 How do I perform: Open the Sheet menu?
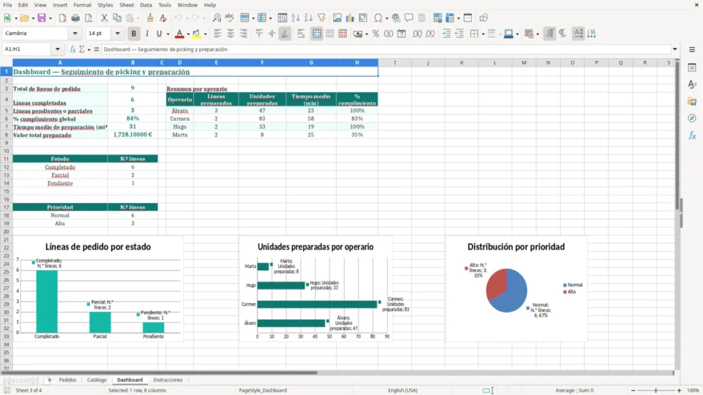[126, 5]
